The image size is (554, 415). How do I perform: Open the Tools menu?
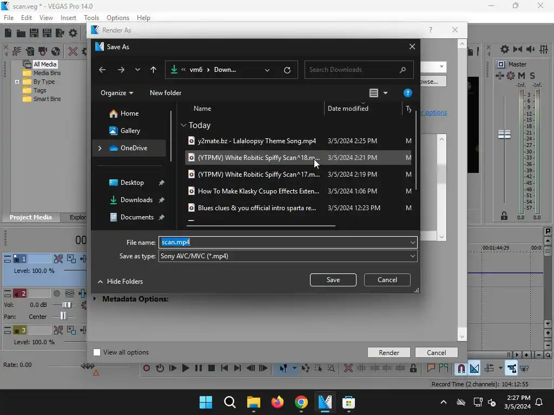[x=91, y=18]
